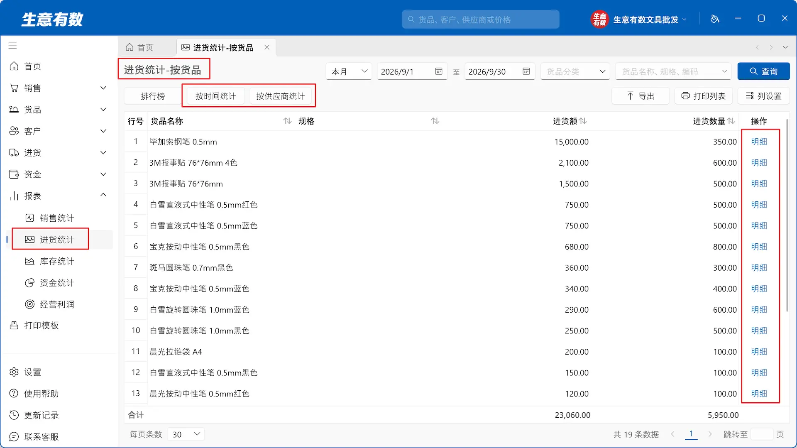
Task: Open the 本月 date range dropdown
Action: (349, 71)
